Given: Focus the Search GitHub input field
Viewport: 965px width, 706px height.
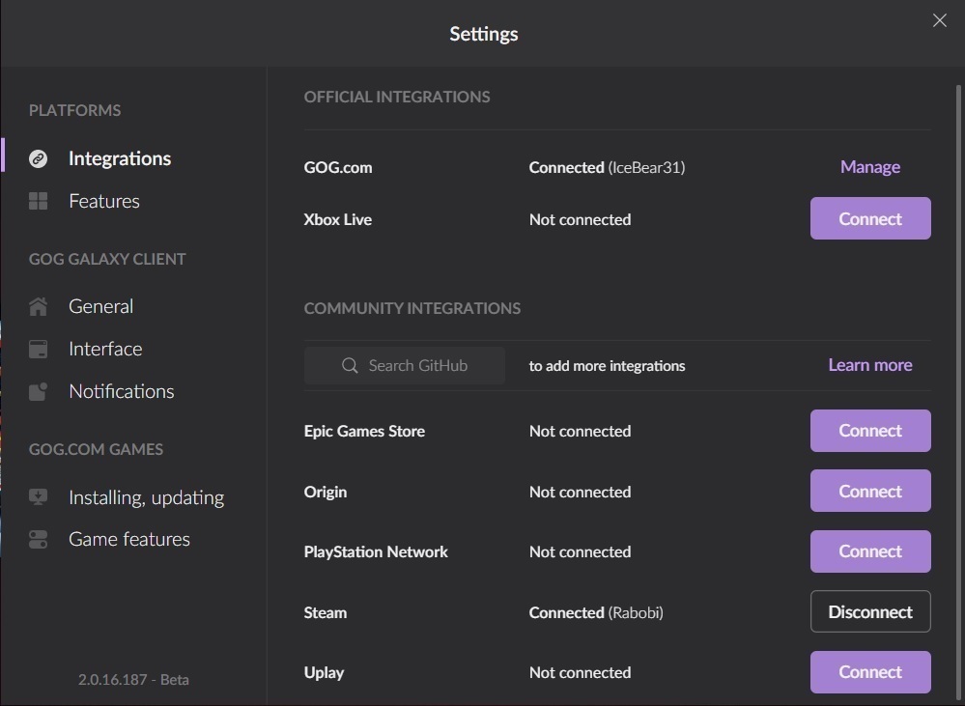Looking at the screenshot, I should pos(417,366).
